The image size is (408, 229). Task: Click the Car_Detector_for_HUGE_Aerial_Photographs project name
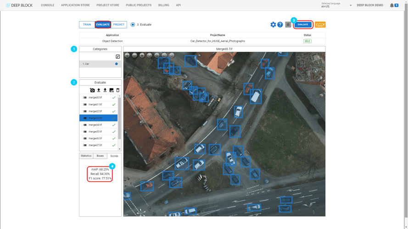coord(218,41)
